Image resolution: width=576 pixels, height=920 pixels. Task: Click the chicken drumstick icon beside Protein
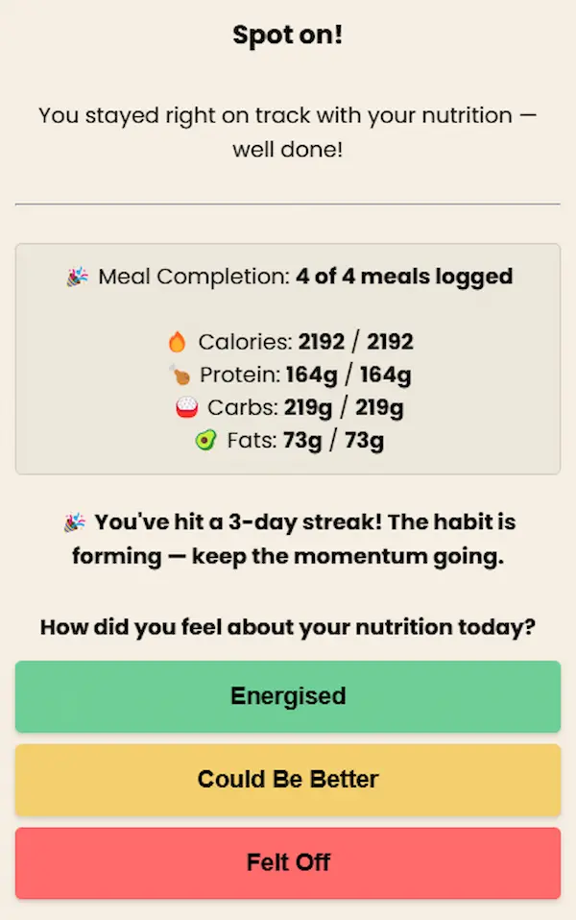coord(180,375)
